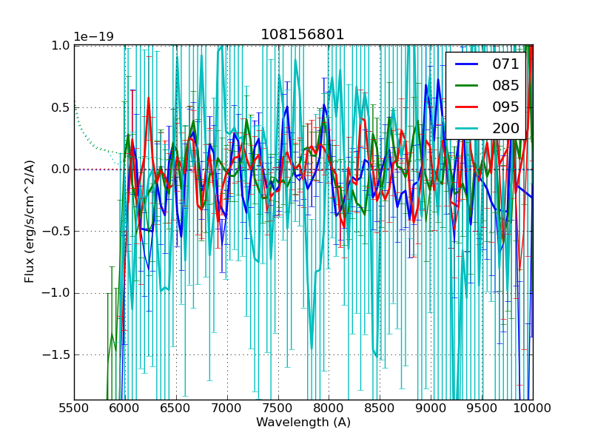Click the red line swatch in legend

pyautogui.click(x=465, y=107)
